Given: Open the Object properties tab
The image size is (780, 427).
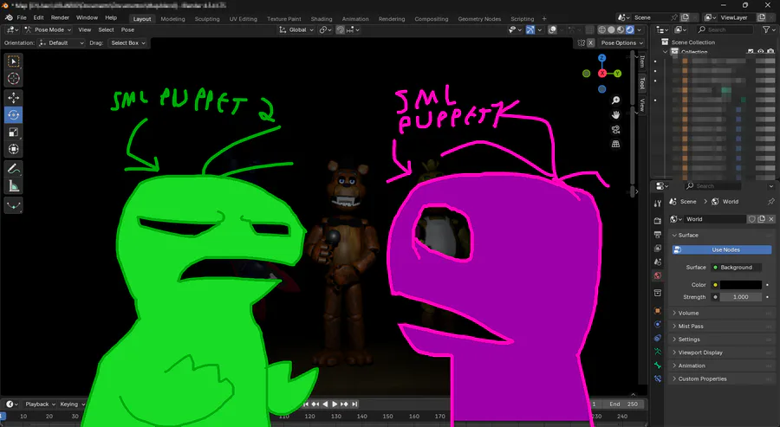Looking at the screenshot, I should coord(658,311).
